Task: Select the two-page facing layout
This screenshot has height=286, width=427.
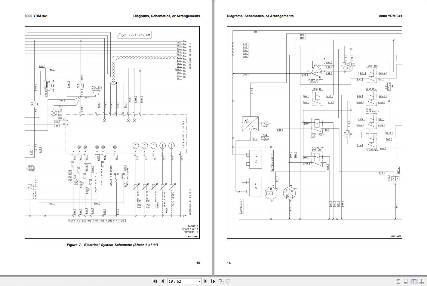Action: (x=414, y=281)
